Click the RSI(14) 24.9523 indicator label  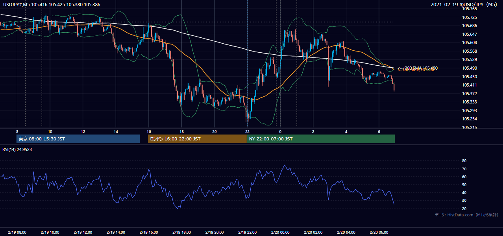(17, 149)
